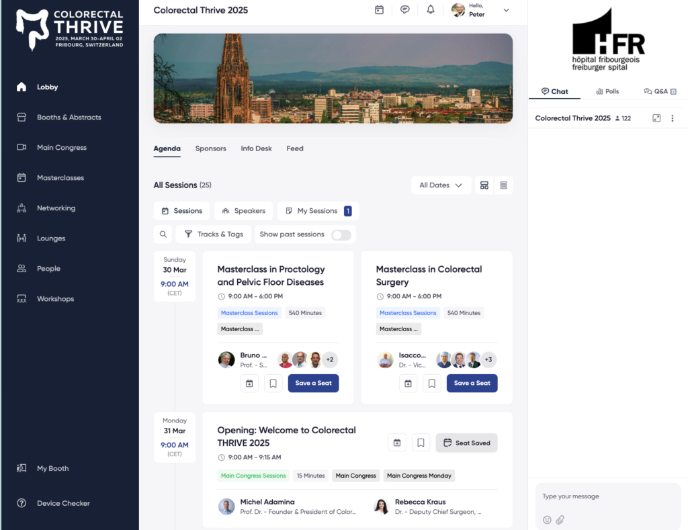Screen dimensions: 688x530
Task: Click Save a Seat for Colorectal Surgery
Action: [x=472, y=384]
